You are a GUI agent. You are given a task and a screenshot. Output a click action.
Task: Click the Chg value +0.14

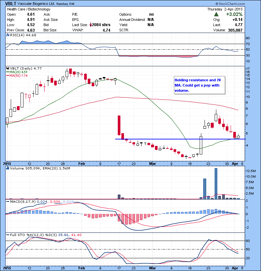[x=238, y=20]
